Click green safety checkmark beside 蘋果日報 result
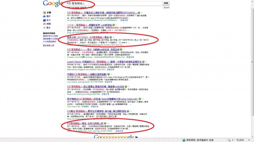Screen dimensions: 254x142 [x=110, y=37]
